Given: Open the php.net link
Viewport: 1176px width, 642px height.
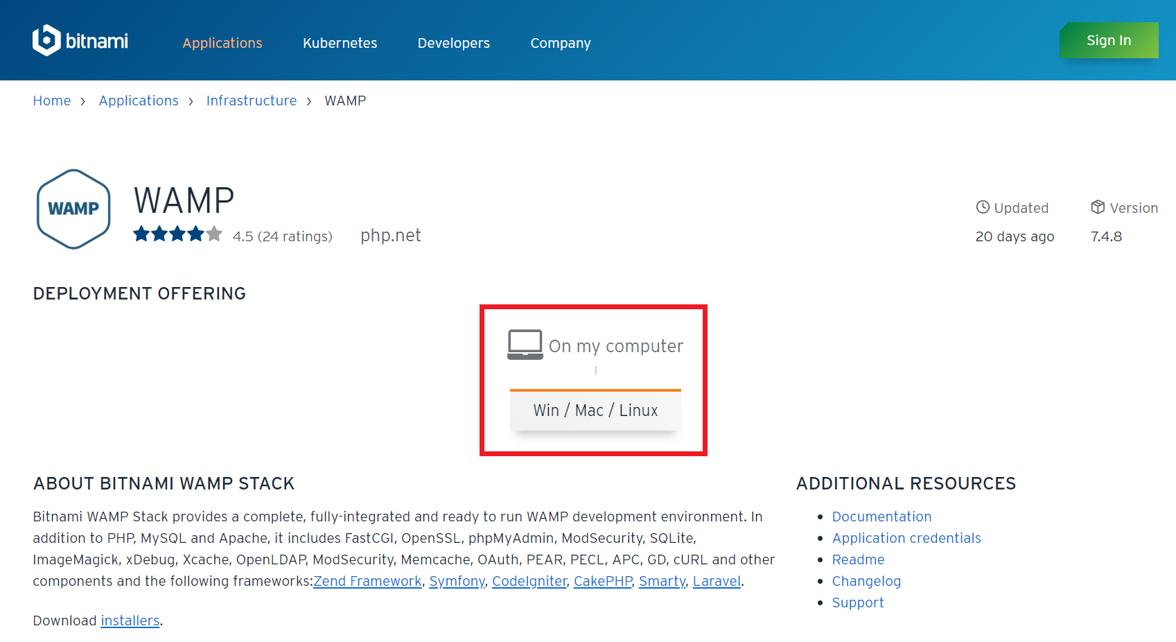Looking at the screenshot, I should 391,236.
